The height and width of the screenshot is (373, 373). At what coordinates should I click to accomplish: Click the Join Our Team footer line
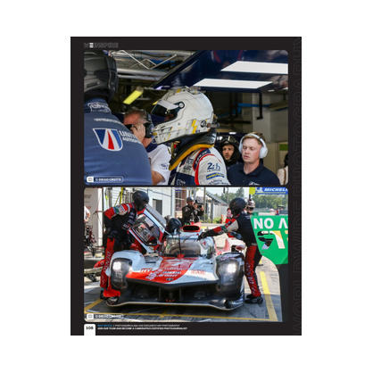tap(142, 328)
